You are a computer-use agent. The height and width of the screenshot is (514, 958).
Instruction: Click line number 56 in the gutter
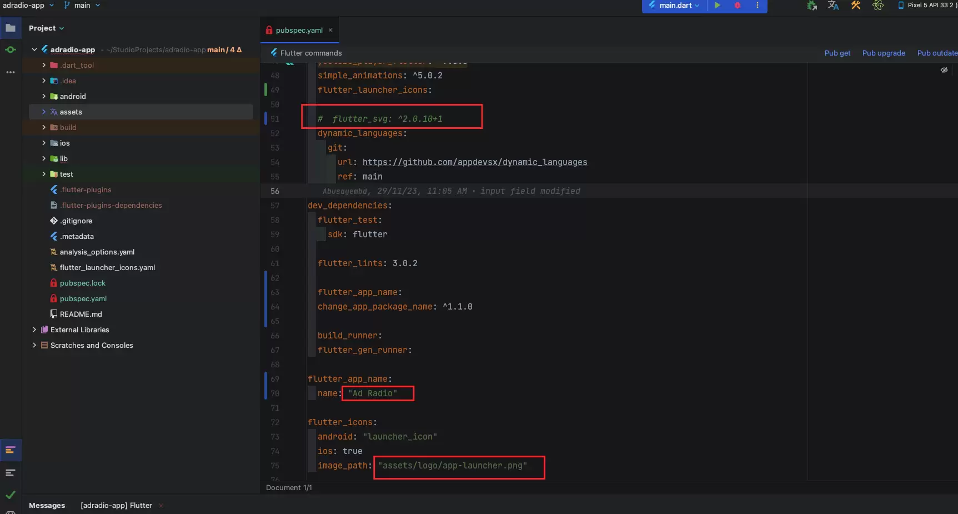point(275,191)
